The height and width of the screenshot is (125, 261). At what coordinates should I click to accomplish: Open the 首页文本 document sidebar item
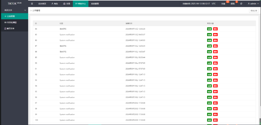coord(14,28)
